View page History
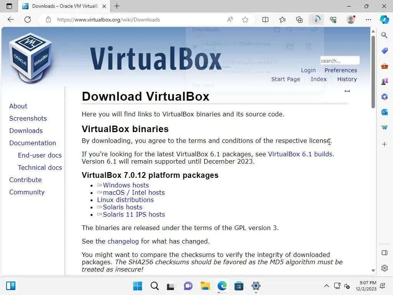Image resolution: width=393 pixels, height=295 pixels. (x=347, y=79)
